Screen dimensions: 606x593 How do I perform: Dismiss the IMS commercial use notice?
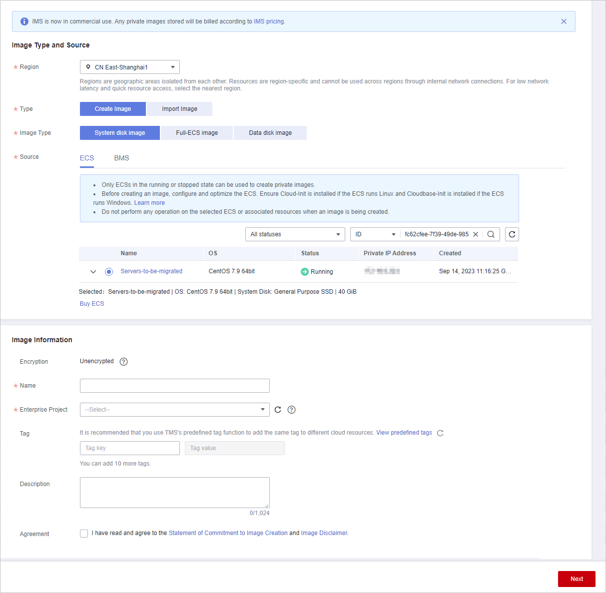click(564, 21)
